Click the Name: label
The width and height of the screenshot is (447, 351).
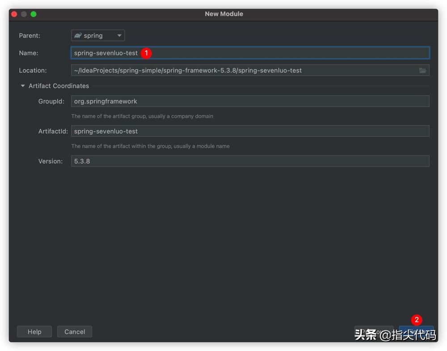tap(29, 53)
